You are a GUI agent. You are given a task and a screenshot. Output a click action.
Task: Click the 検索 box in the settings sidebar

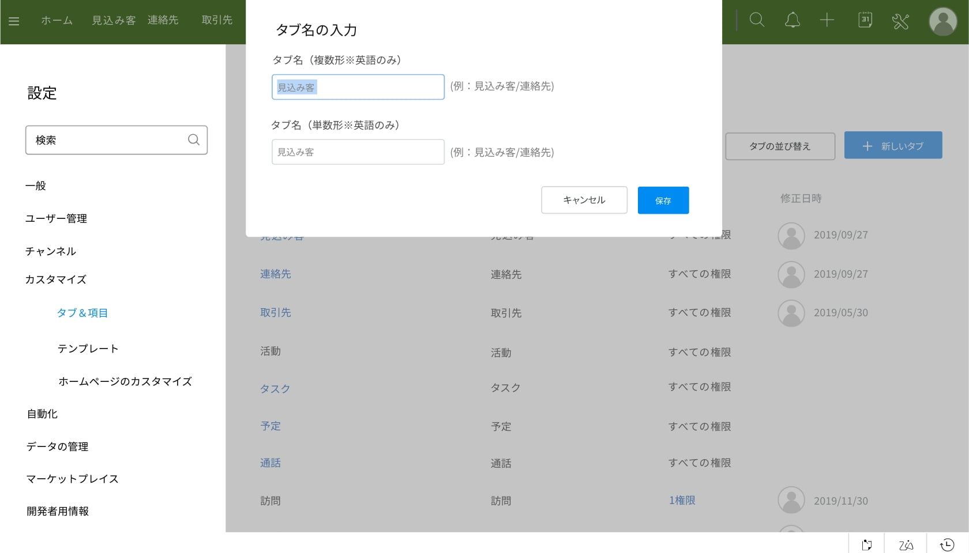click(110, 140)
